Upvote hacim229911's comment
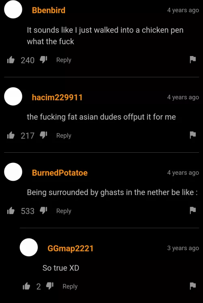The image size is (203, 303). point(11,136)
